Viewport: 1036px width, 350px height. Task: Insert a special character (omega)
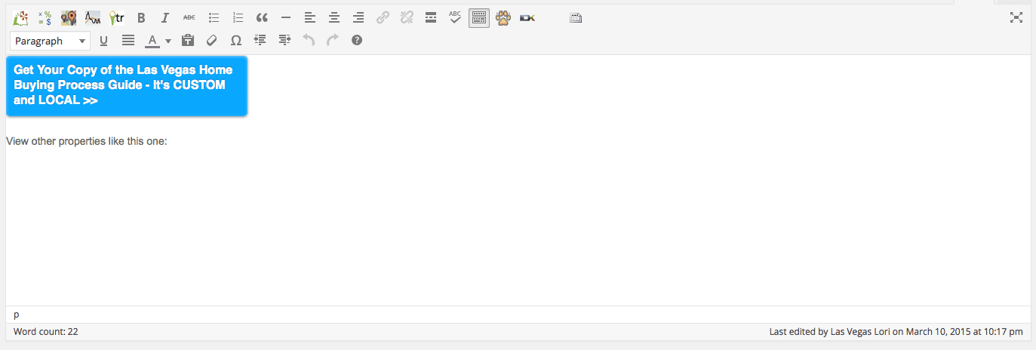(236, 41)
